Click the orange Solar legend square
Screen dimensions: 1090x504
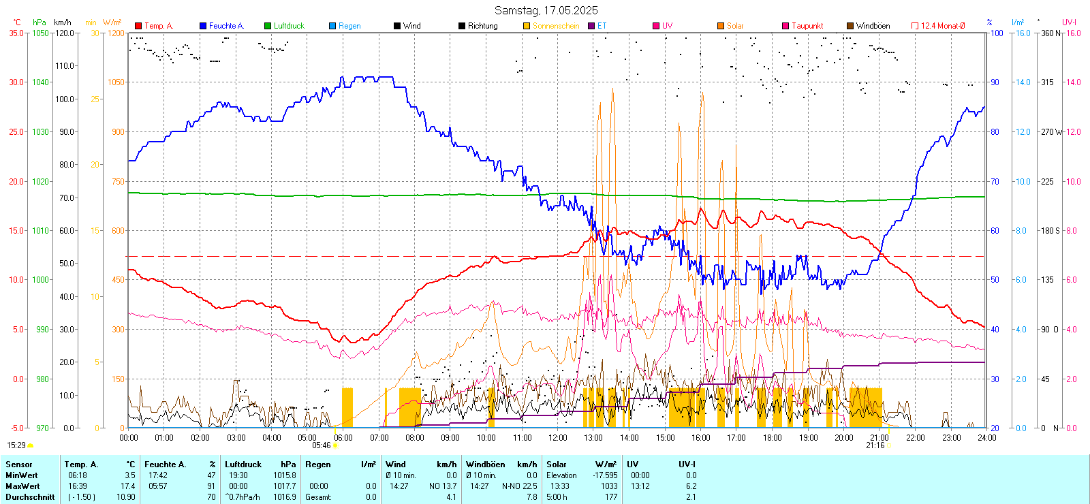[x=721, y=26]
